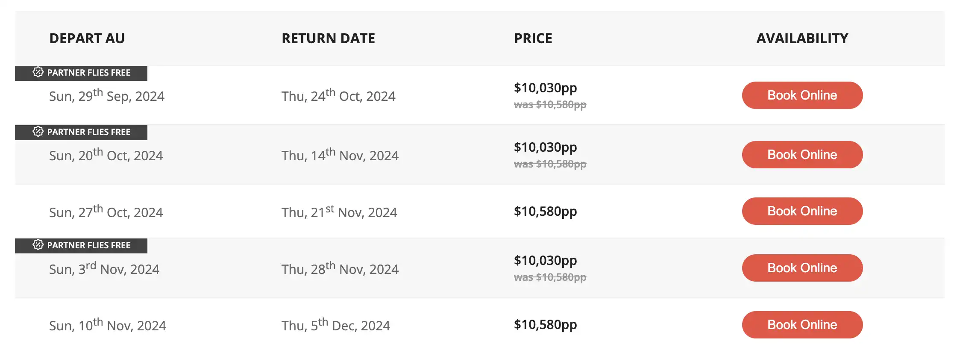Book Online for the 20th Oct departure
The width and height of the screenshot is (957, 347).
pos(802,154)
